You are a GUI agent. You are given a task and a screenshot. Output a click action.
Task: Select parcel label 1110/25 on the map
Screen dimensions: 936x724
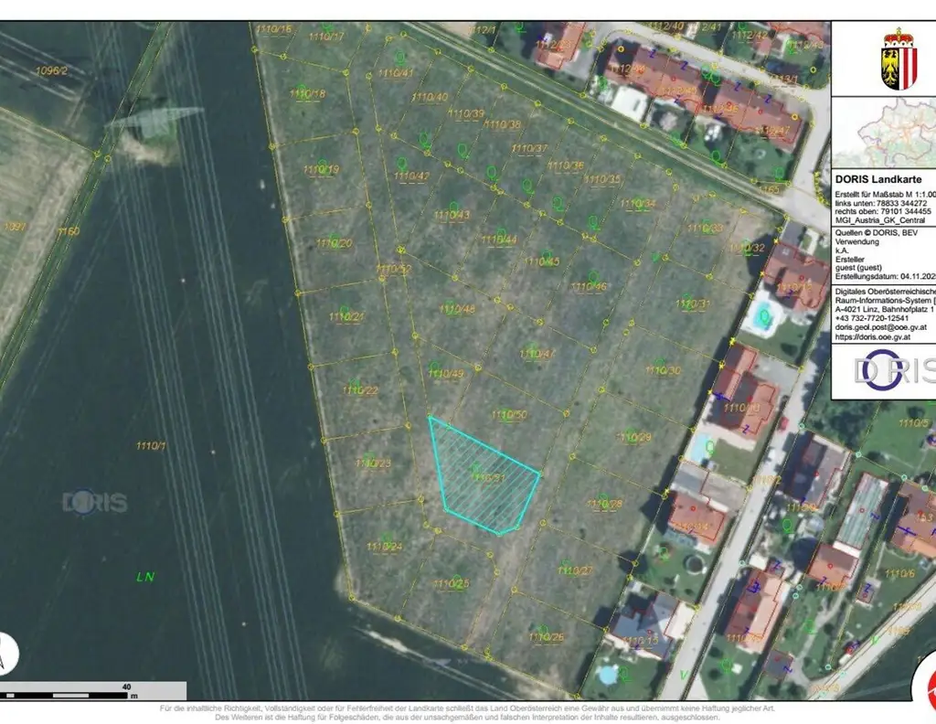coord(450,582)
